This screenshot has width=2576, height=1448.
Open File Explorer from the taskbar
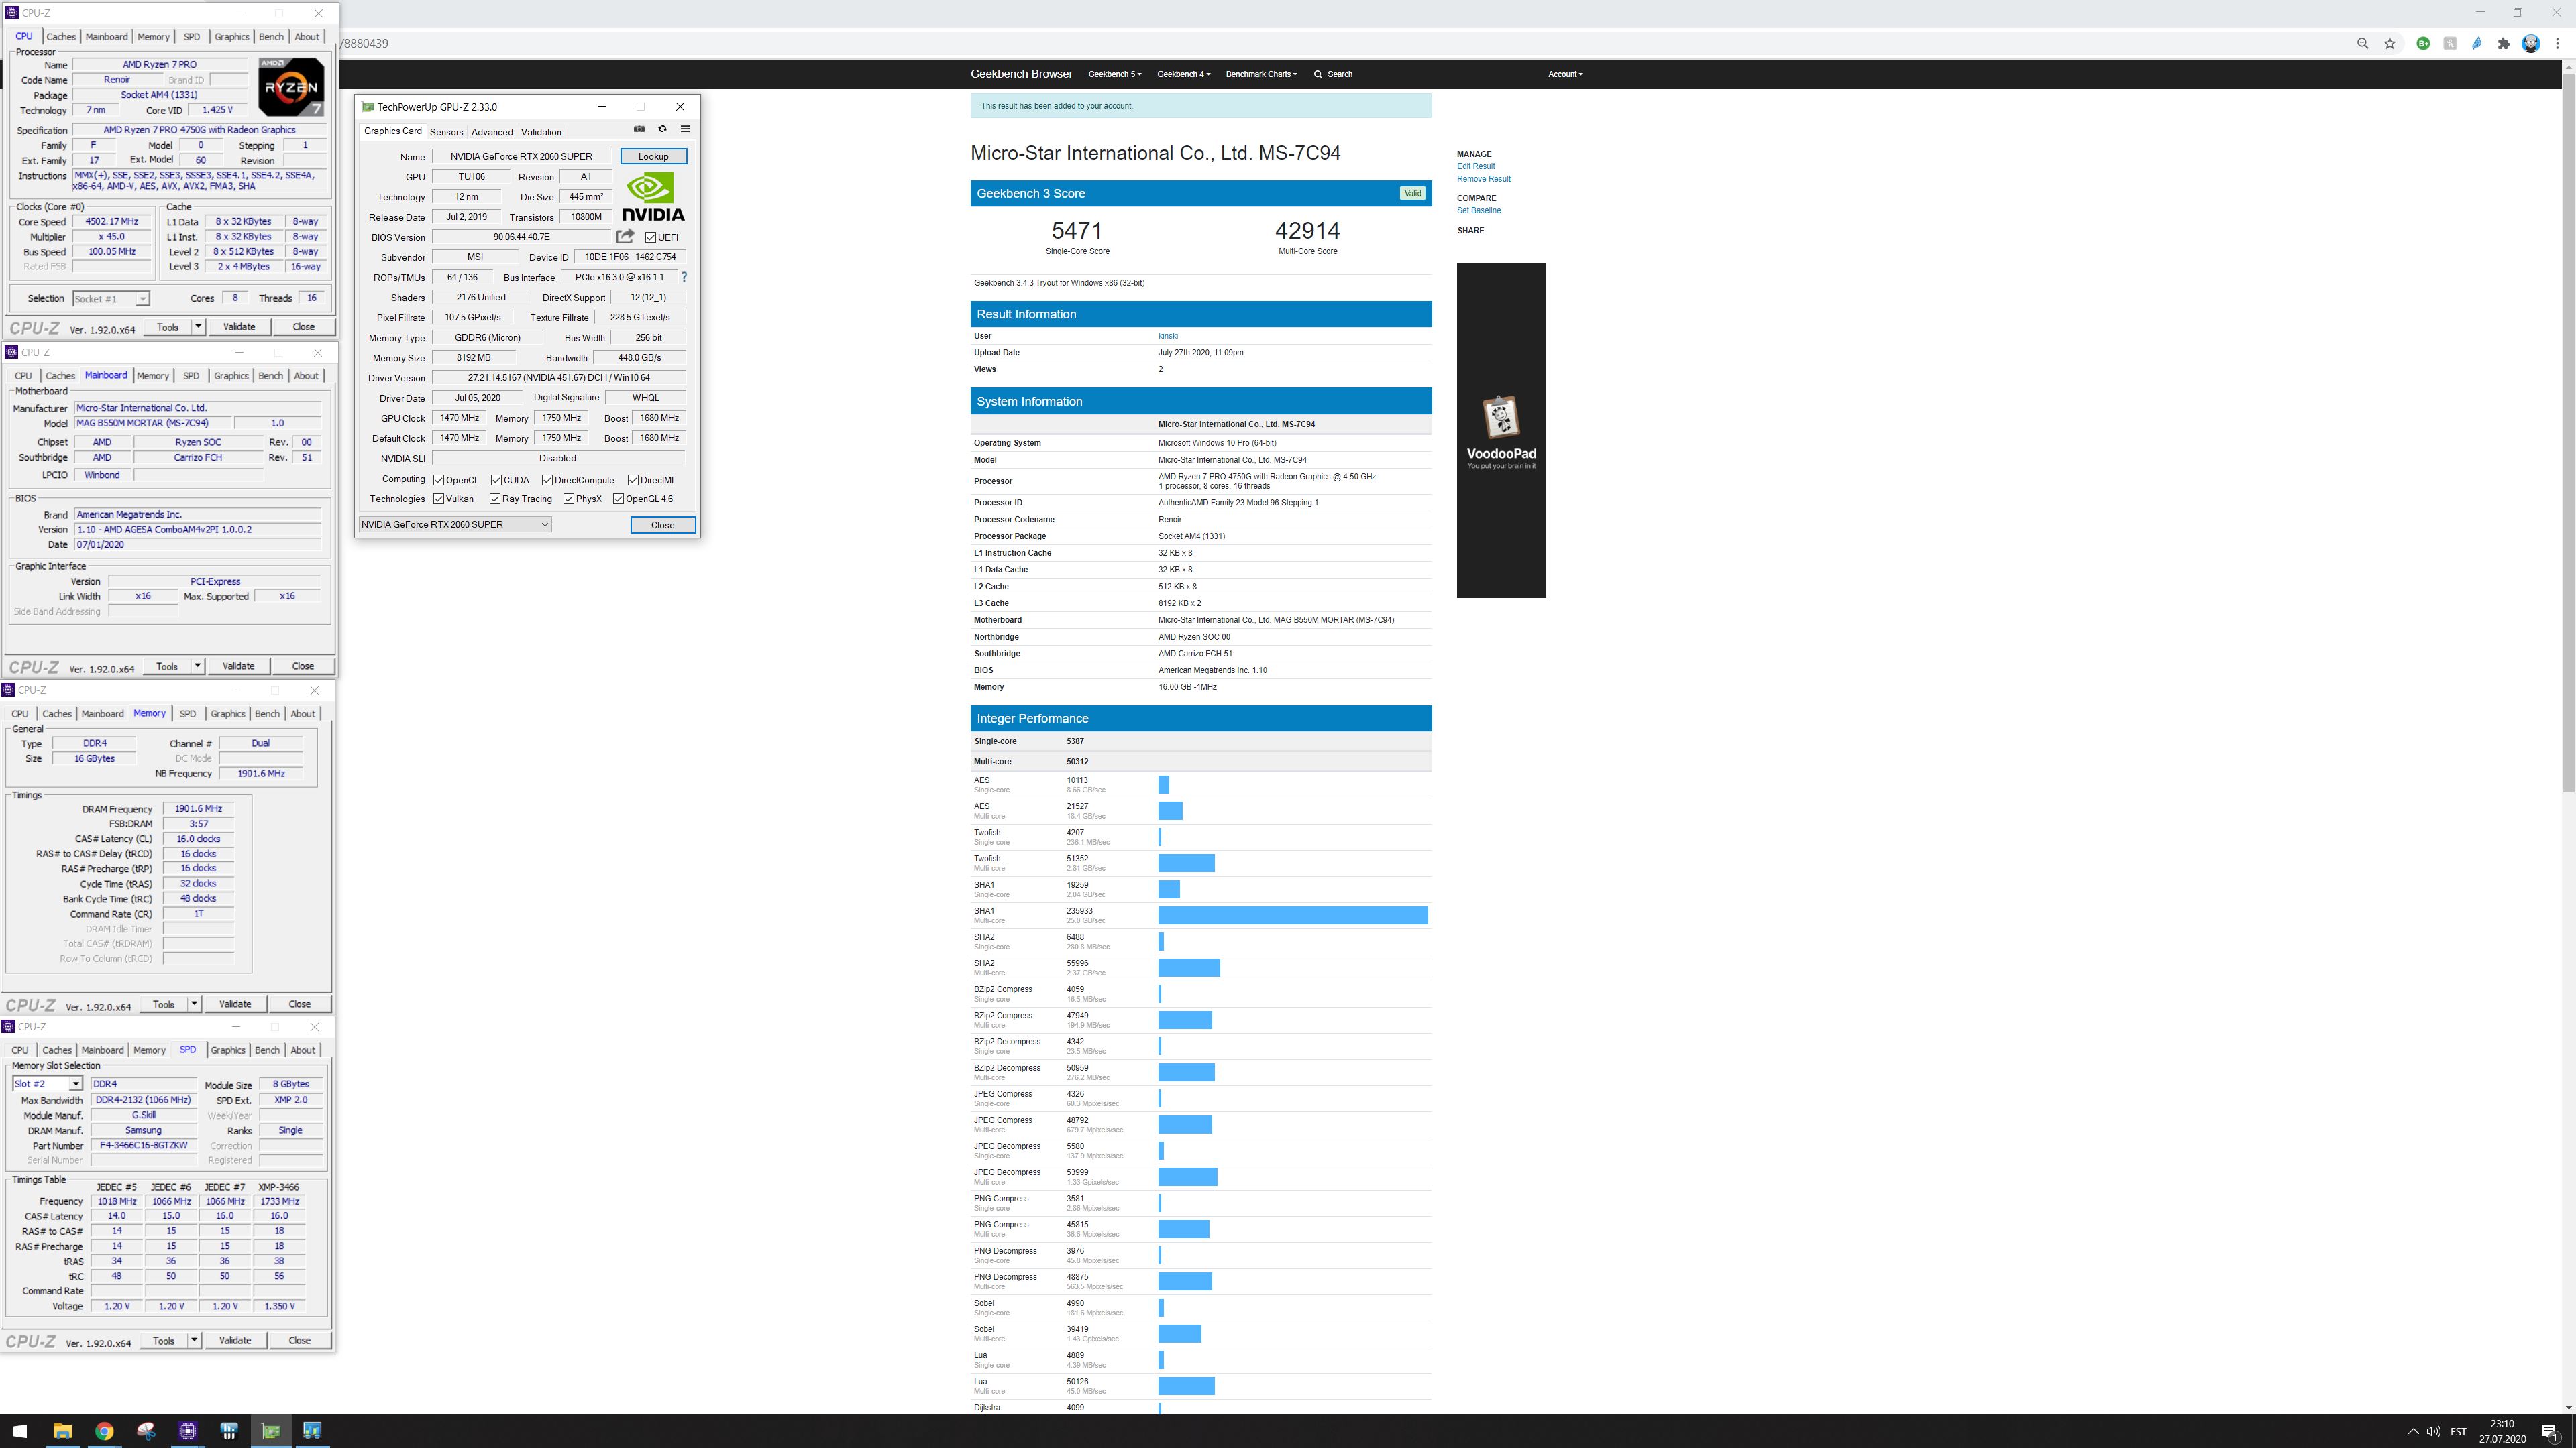click(62, 1431)
